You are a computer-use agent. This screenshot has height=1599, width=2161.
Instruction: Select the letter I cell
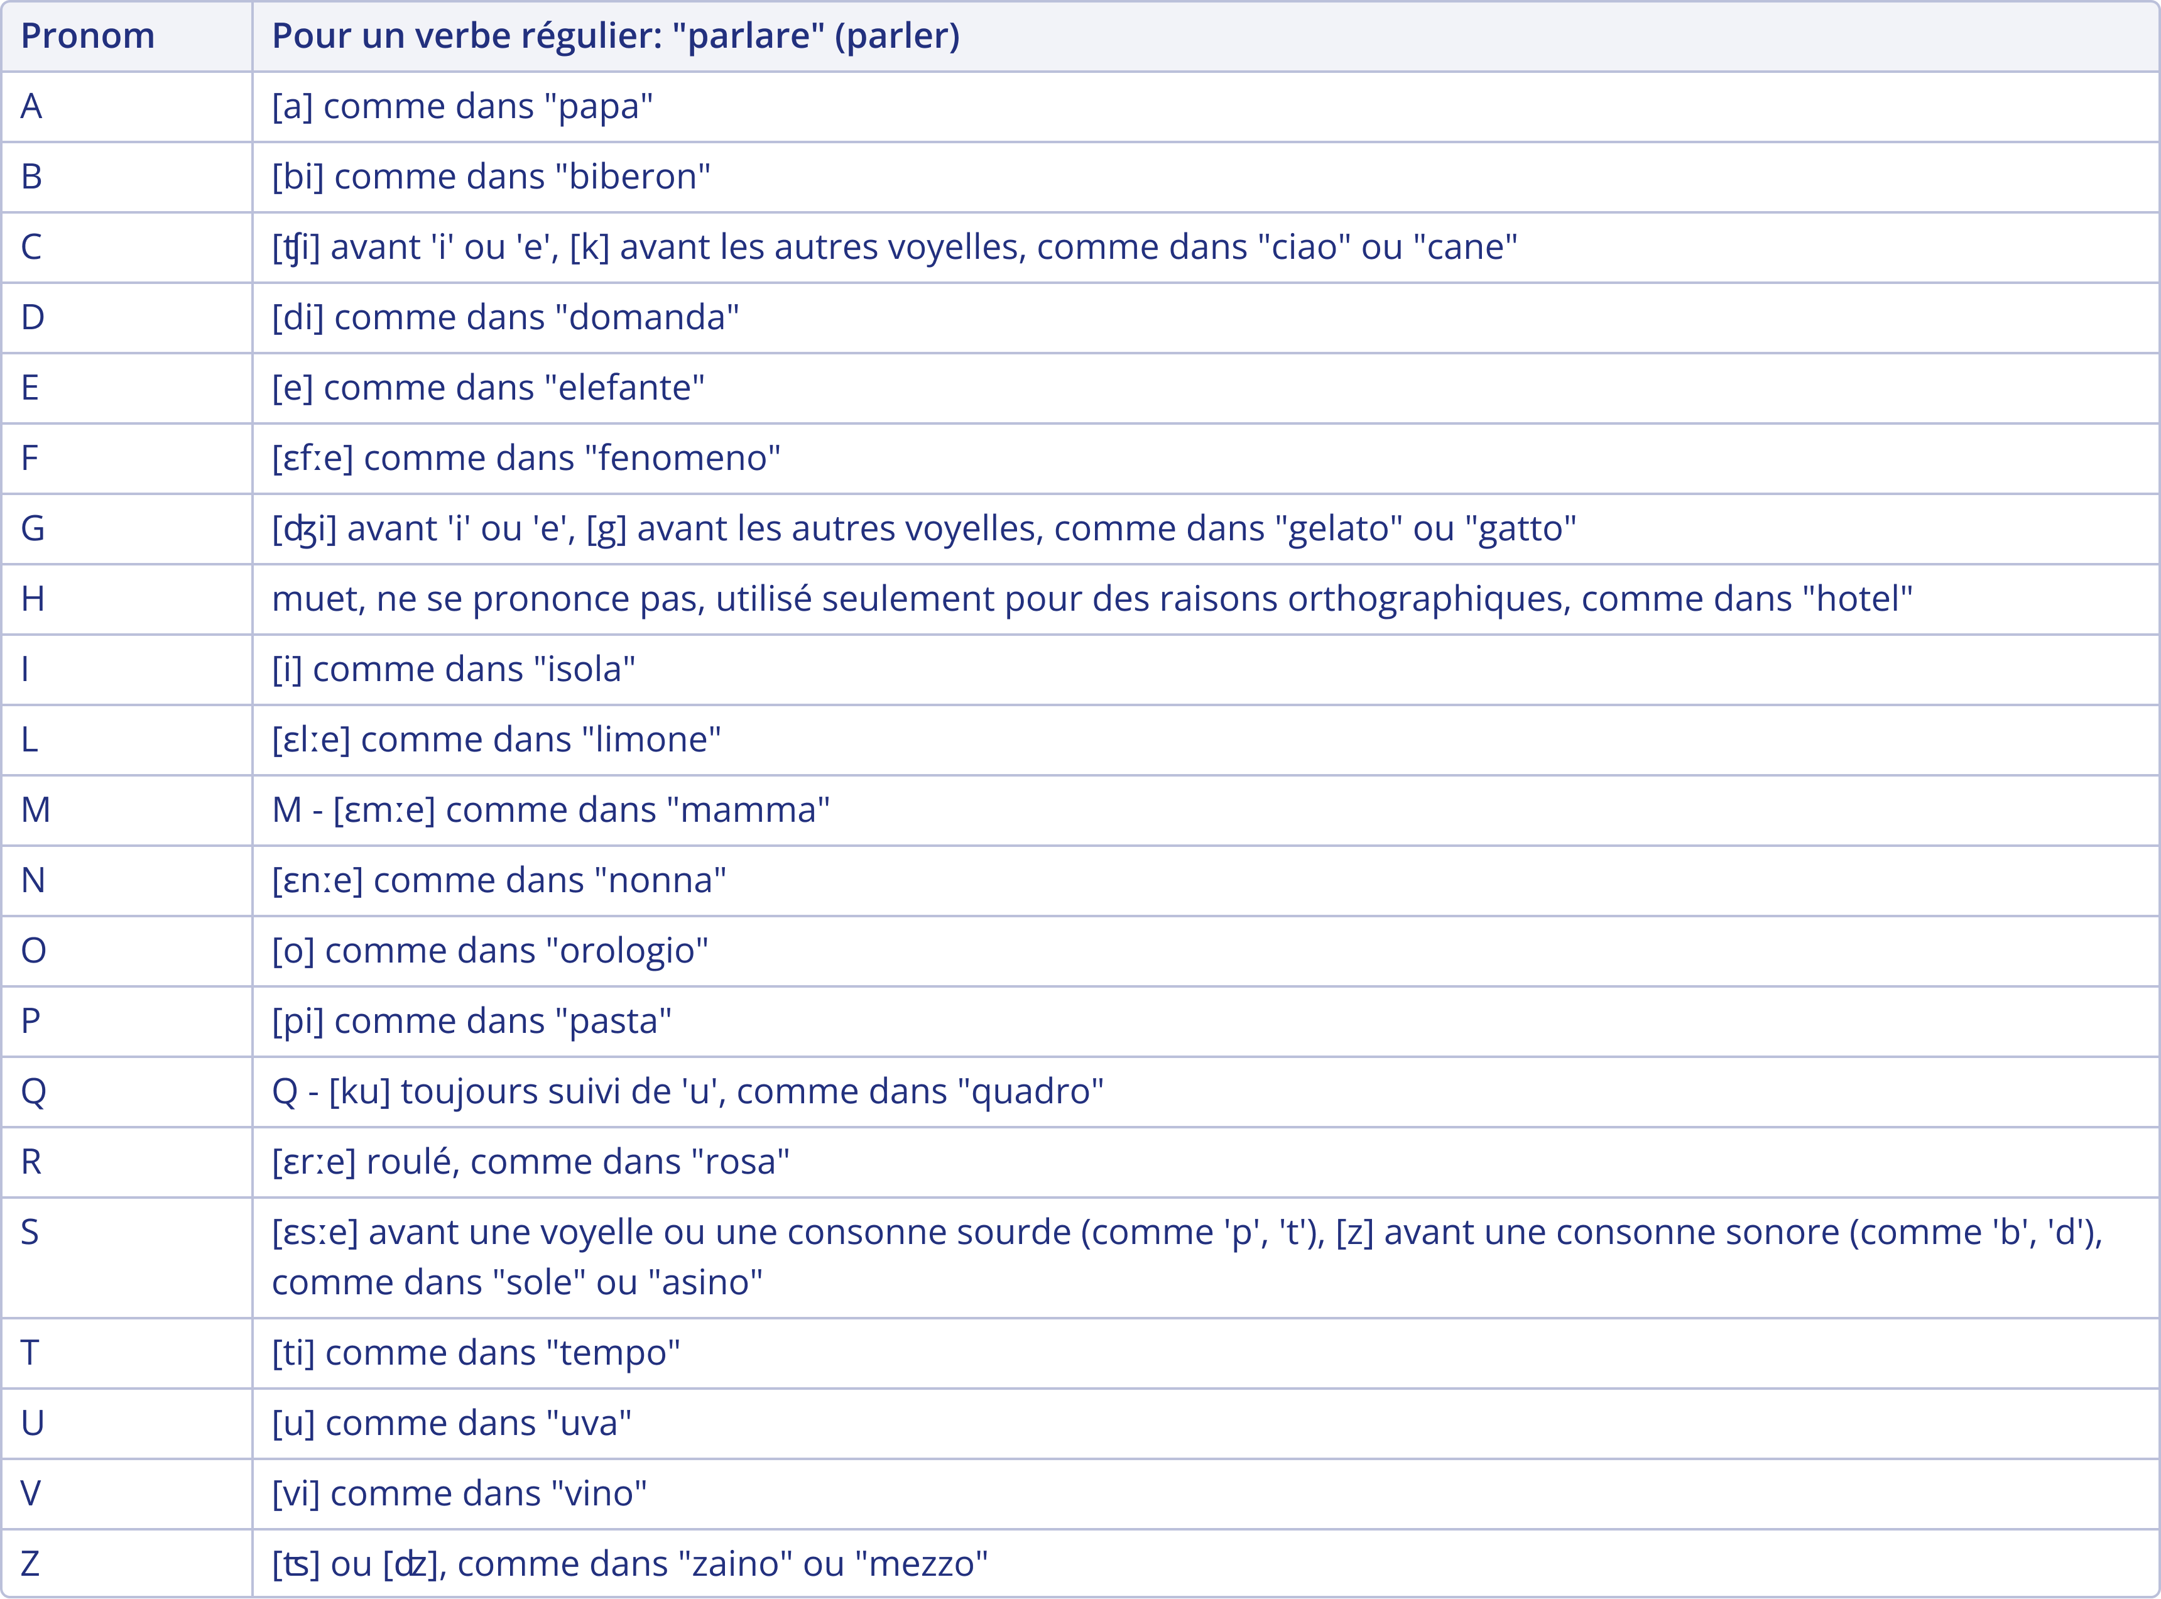25,669
